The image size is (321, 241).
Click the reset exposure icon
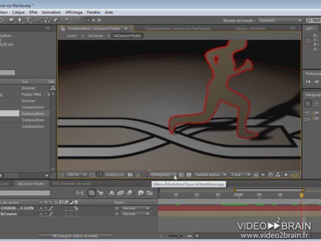(x=286, y=175)
